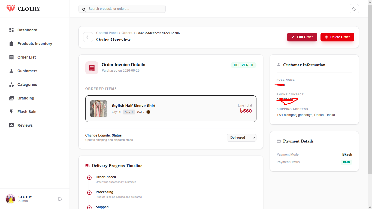The image size is (372, 209).
Task: Toggle dark mode with the moon icon
Action: 354,9
